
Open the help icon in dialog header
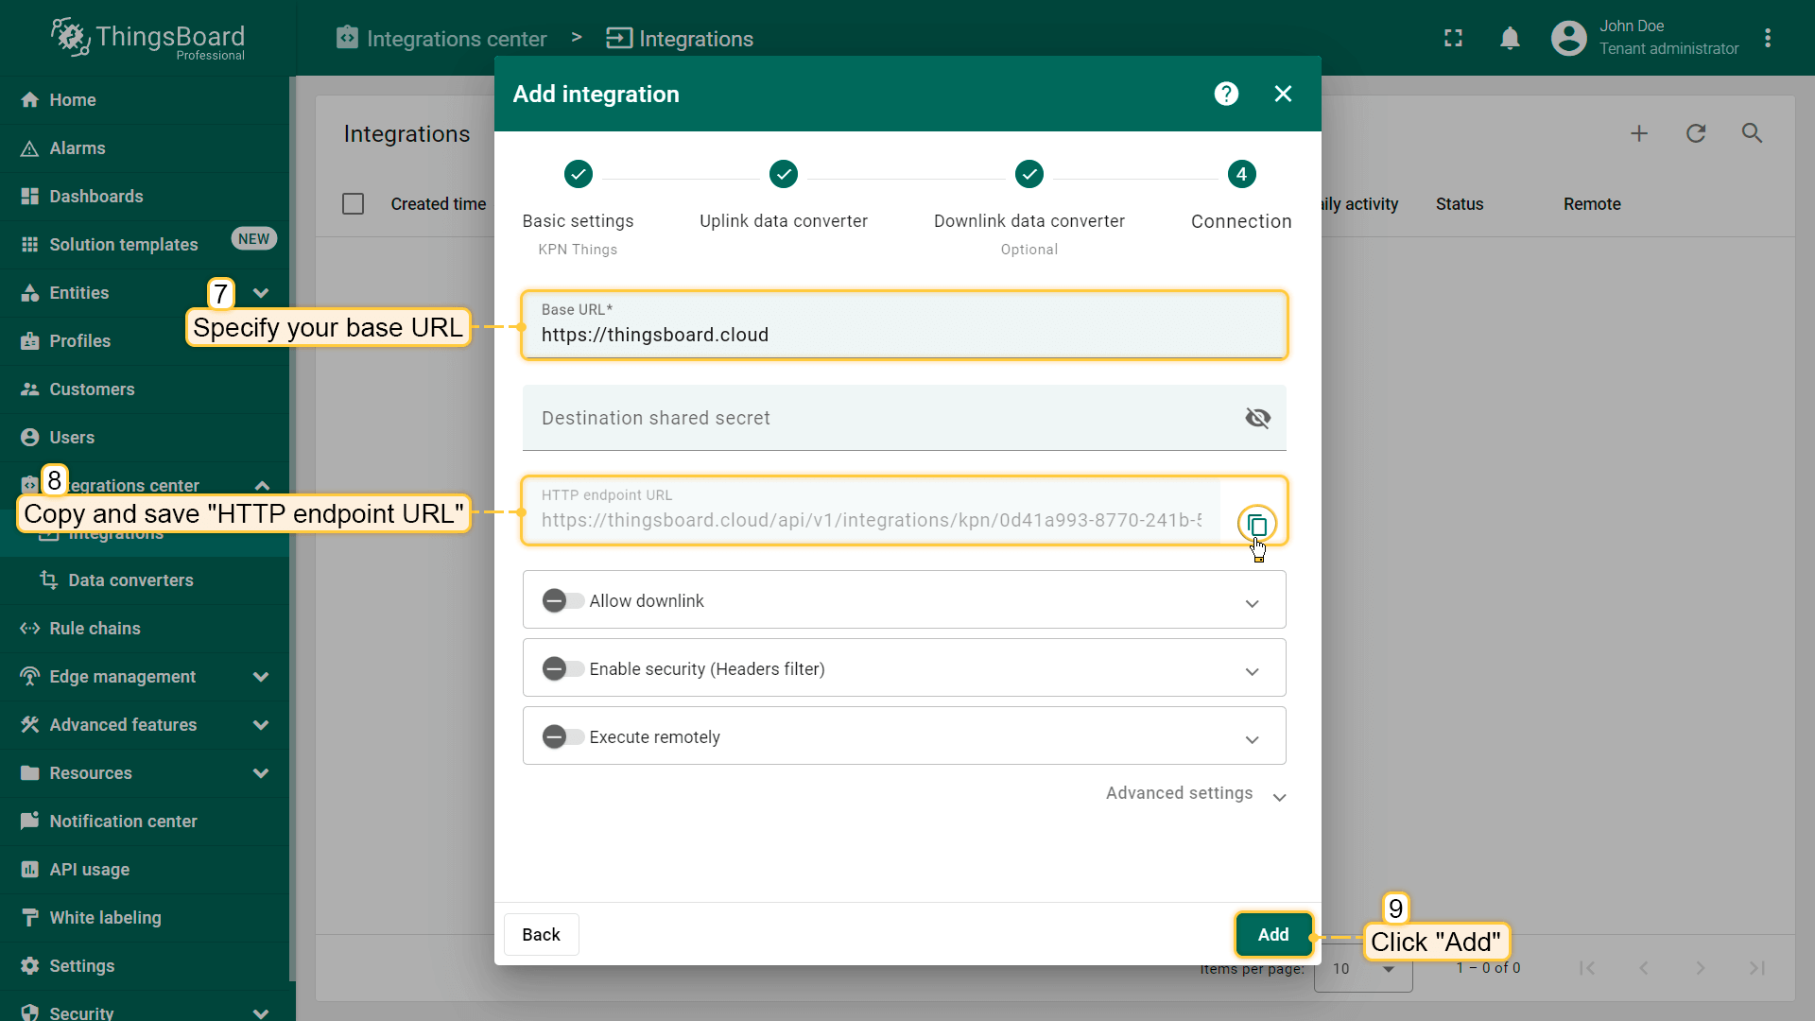1226,94
